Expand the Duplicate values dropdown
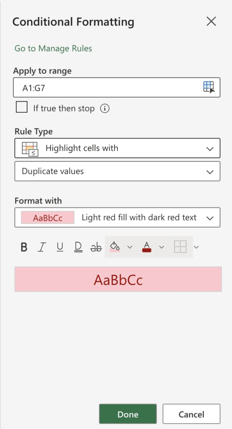 117,171
